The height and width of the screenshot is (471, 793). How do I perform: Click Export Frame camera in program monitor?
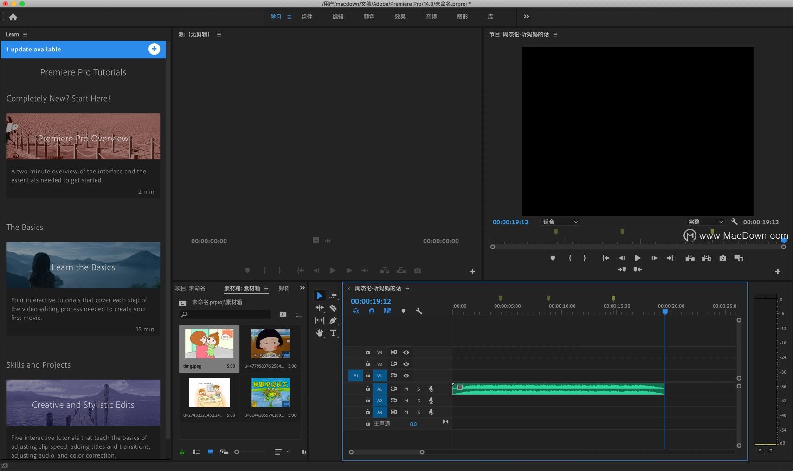click(722, 258)
